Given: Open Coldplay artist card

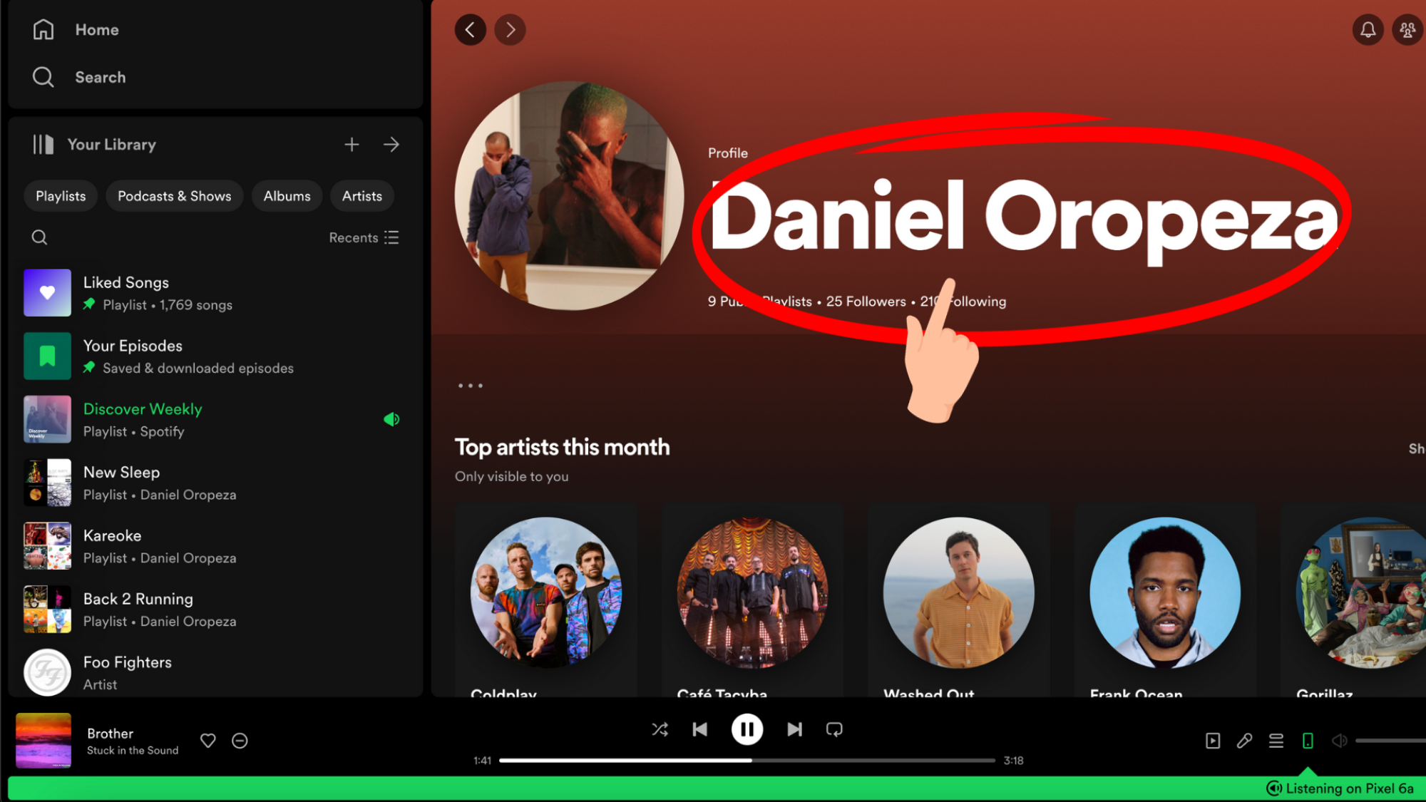Looking at the screenshot, I should point(546,600).
